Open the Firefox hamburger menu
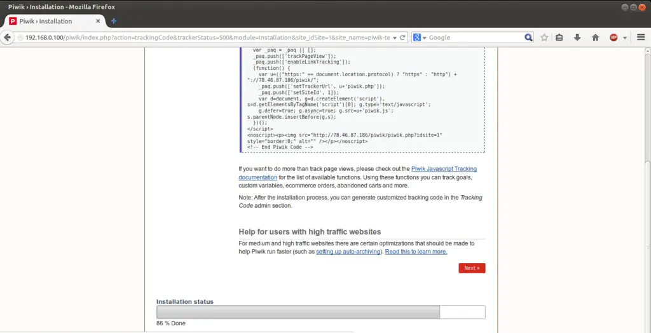This screenshot has height=333, width=651. point(641,37)
